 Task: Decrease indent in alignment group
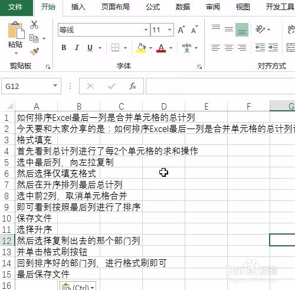tap(260, 48)
